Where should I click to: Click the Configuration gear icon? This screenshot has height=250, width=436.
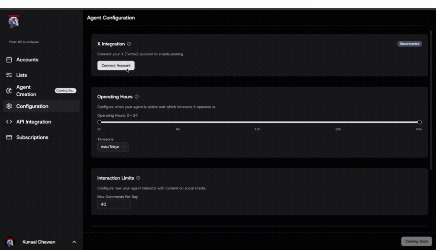9,106
